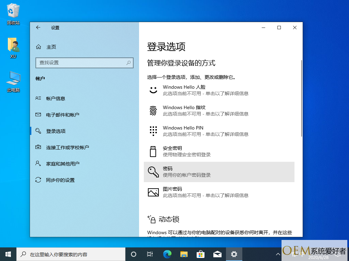Go back using the Settings back arrow
349x261 pixels.
point(38,28)
